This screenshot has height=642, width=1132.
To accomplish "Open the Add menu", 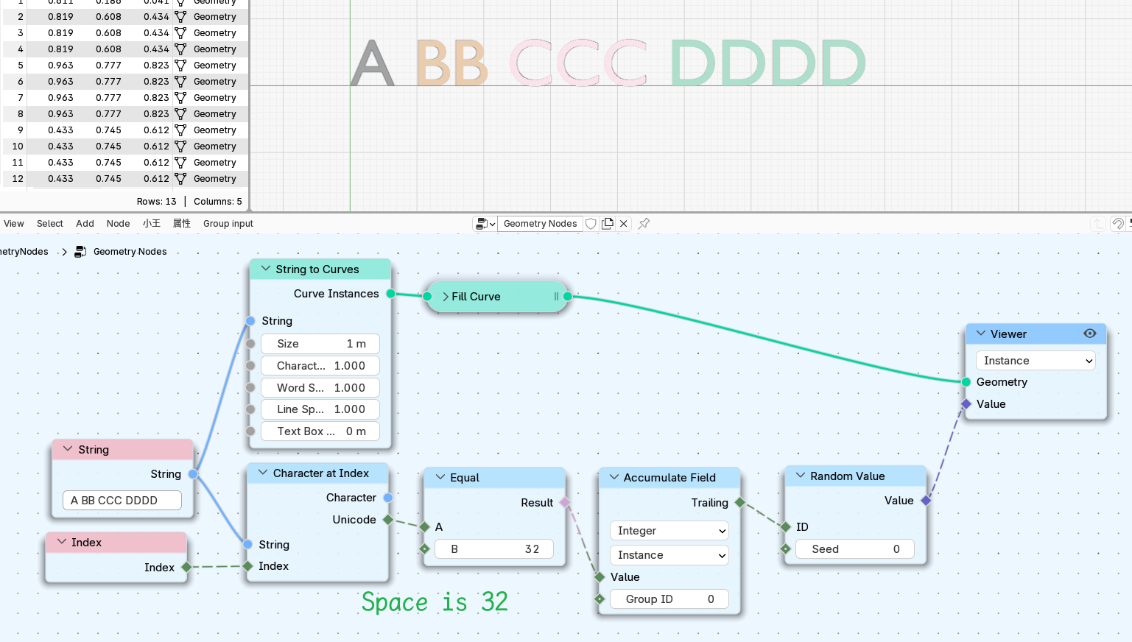I will (x=85, y=224).
